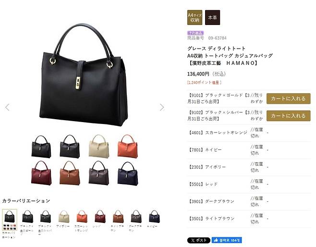This screenshot has width=316, height=247.
Task: Choose the scarlet orange bag color variation
Action: tap(82, 217)
